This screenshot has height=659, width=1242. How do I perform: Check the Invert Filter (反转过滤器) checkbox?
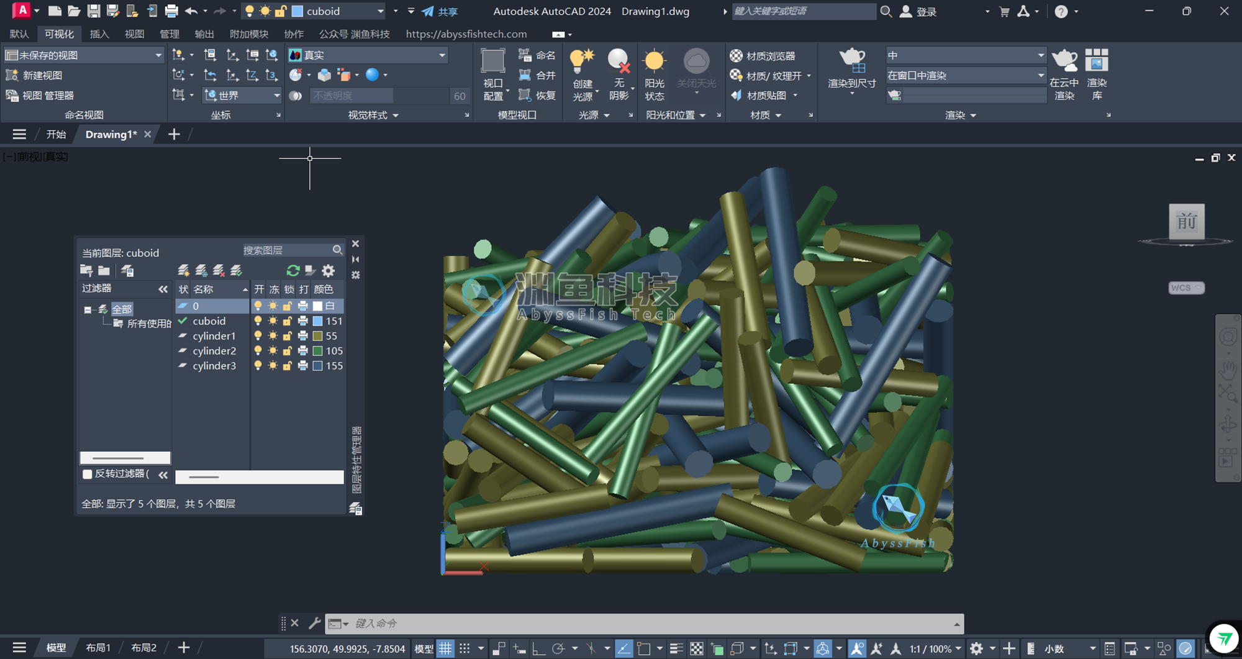click(88, 474)
